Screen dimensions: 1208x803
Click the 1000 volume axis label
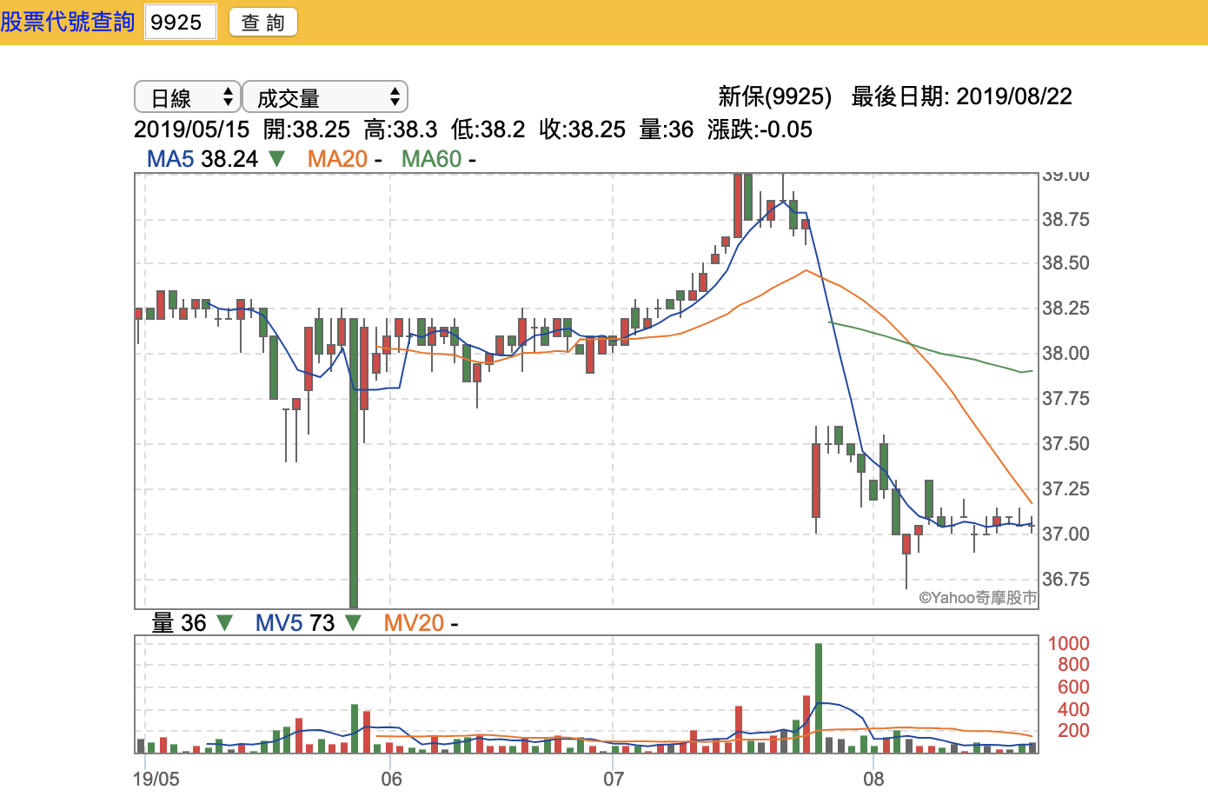[x=1068, y=644]
